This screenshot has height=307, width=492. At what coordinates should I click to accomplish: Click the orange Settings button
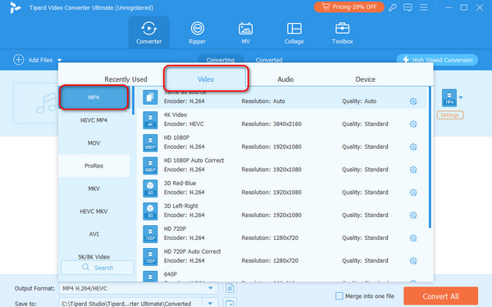450,115
